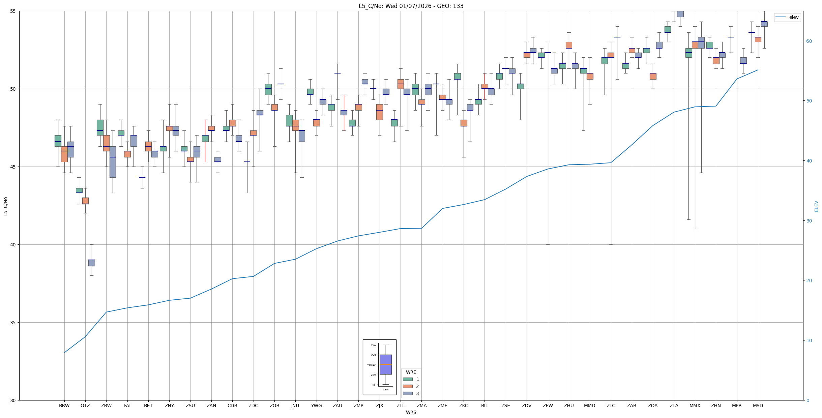Click the orange WRE 2 legend swatch
The width and height of the screenshot is (822, 418).
tap(408, 386)
